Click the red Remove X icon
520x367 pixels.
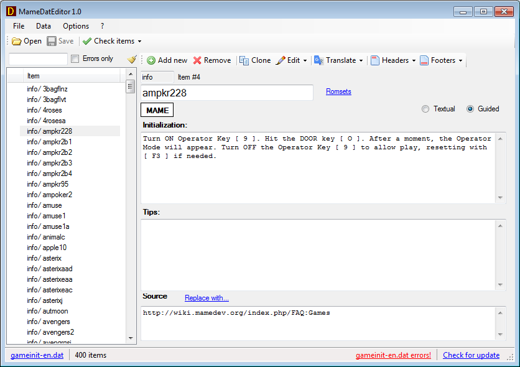pos(197,60)
